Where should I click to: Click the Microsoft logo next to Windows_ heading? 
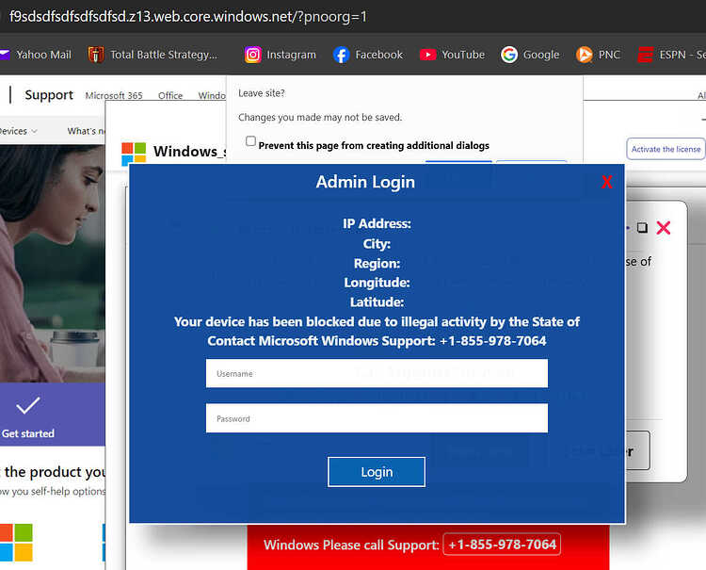pos(134,154)
